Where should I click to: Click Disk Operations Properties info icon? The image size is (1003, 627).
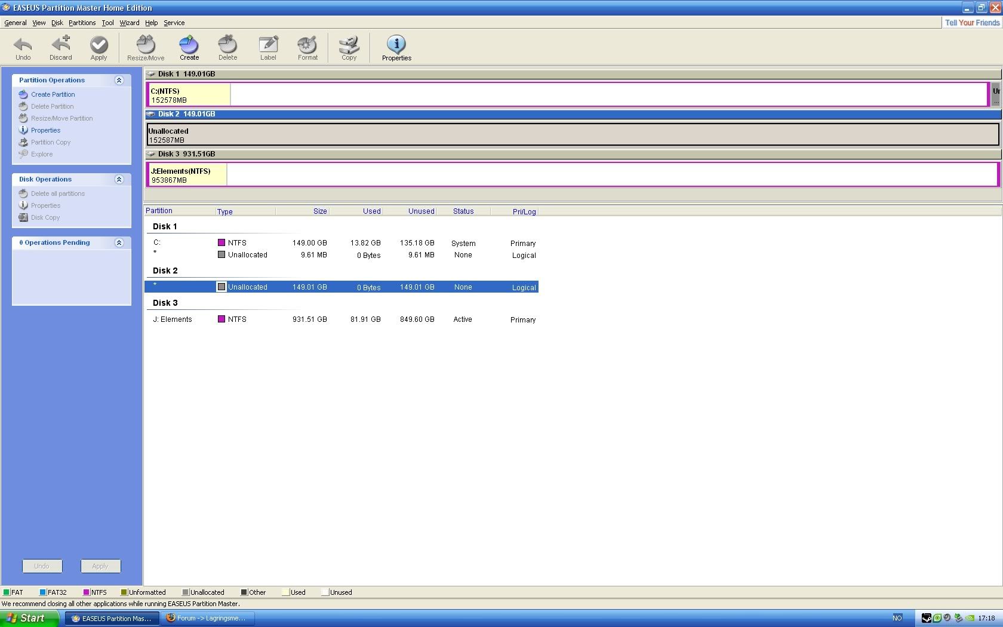pyautogui.click(x=23, y=205)
